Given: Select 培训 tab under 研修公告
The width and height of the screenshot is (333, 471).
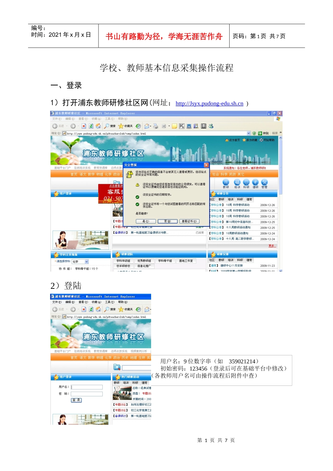Looking at the screenshot, I should coord(230,199).
